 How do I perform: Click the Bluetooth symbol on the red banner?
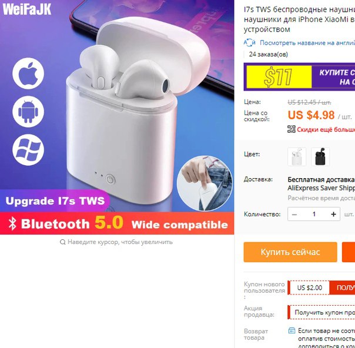point(12,224)
